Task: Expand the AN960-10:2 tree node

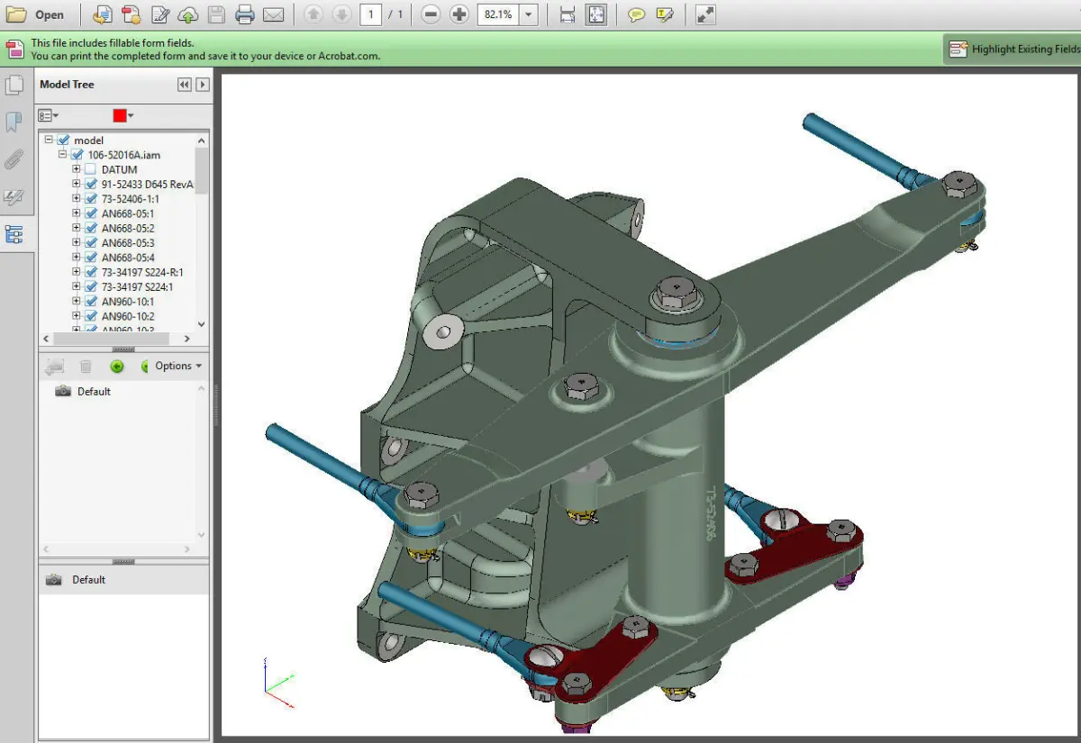Action: pos(77,316)
